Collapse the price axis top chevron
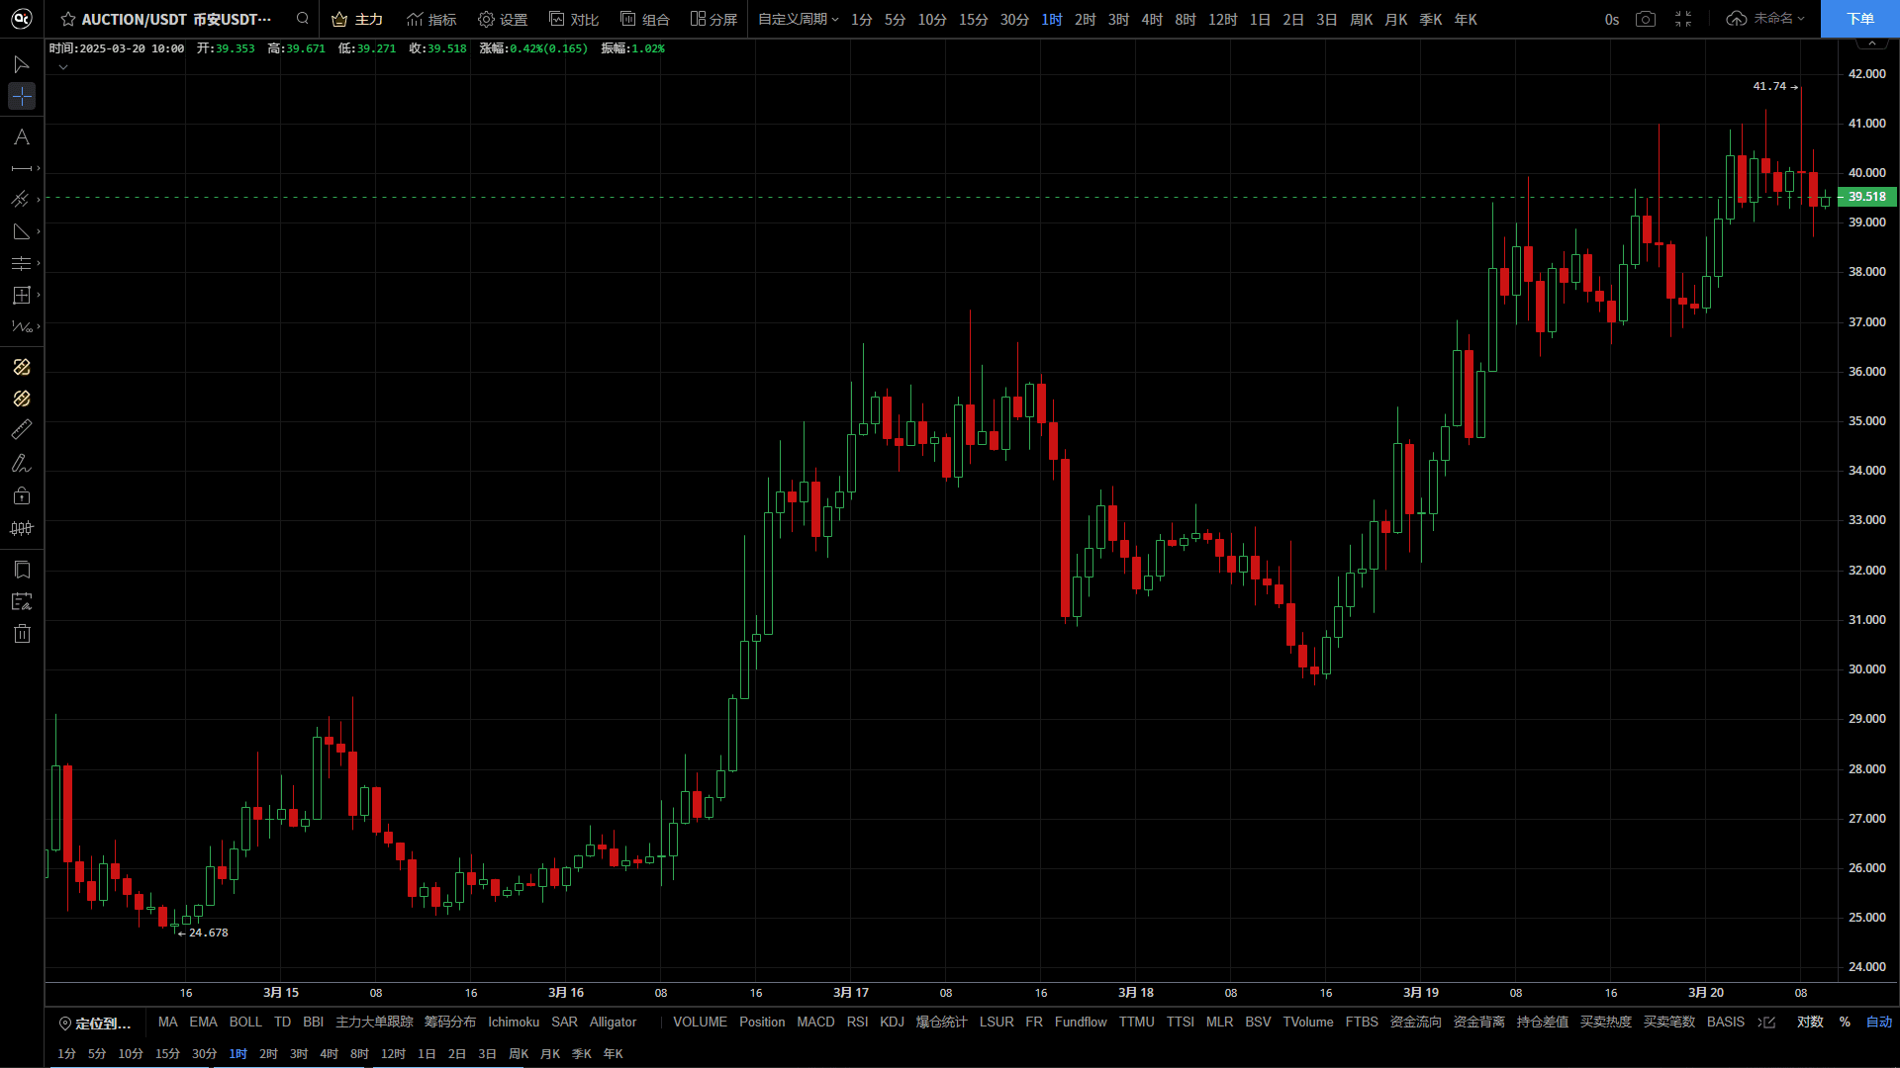1900x1068 pixels. coord(1871,44)
